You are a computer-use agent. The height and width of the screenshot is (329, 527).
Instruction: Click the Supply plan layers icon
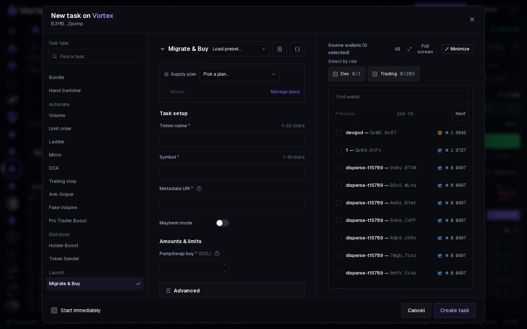point(167,74)
